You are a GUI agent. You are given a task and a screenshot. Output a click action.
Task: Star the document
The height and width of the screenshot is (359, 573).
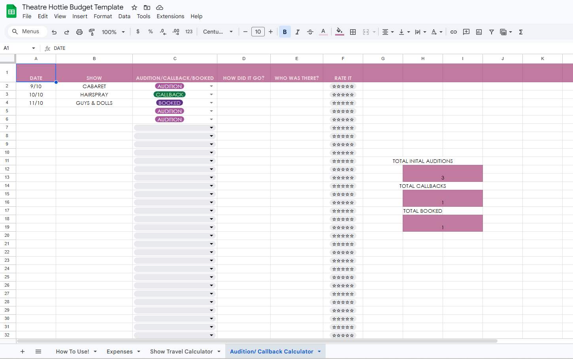pos(134,8)
